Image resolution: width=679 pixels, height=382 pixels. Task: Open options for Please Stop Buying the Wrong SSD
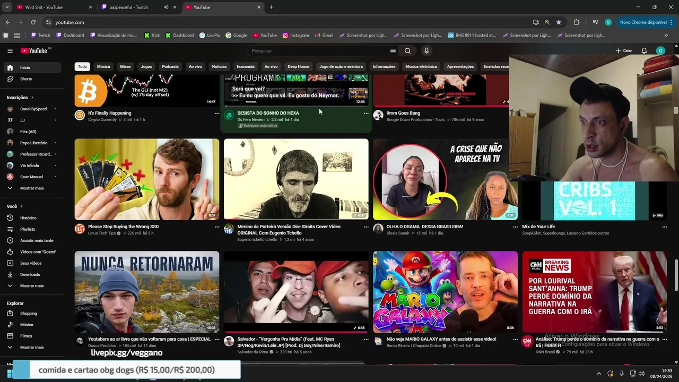coord(216,227)
